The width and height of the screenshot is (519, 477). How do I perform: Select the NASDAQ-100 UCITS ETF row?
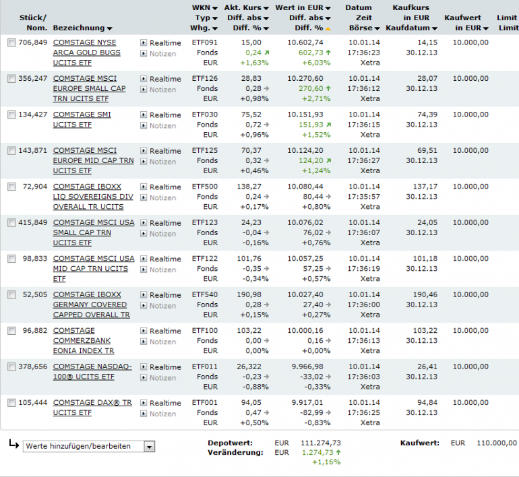11,367
